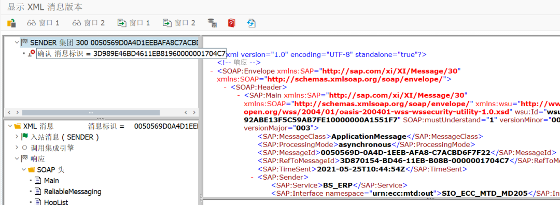Click the 消息标识 = label in lower tree header
This screenshot has width=560, height=205.
click(106, 126)
